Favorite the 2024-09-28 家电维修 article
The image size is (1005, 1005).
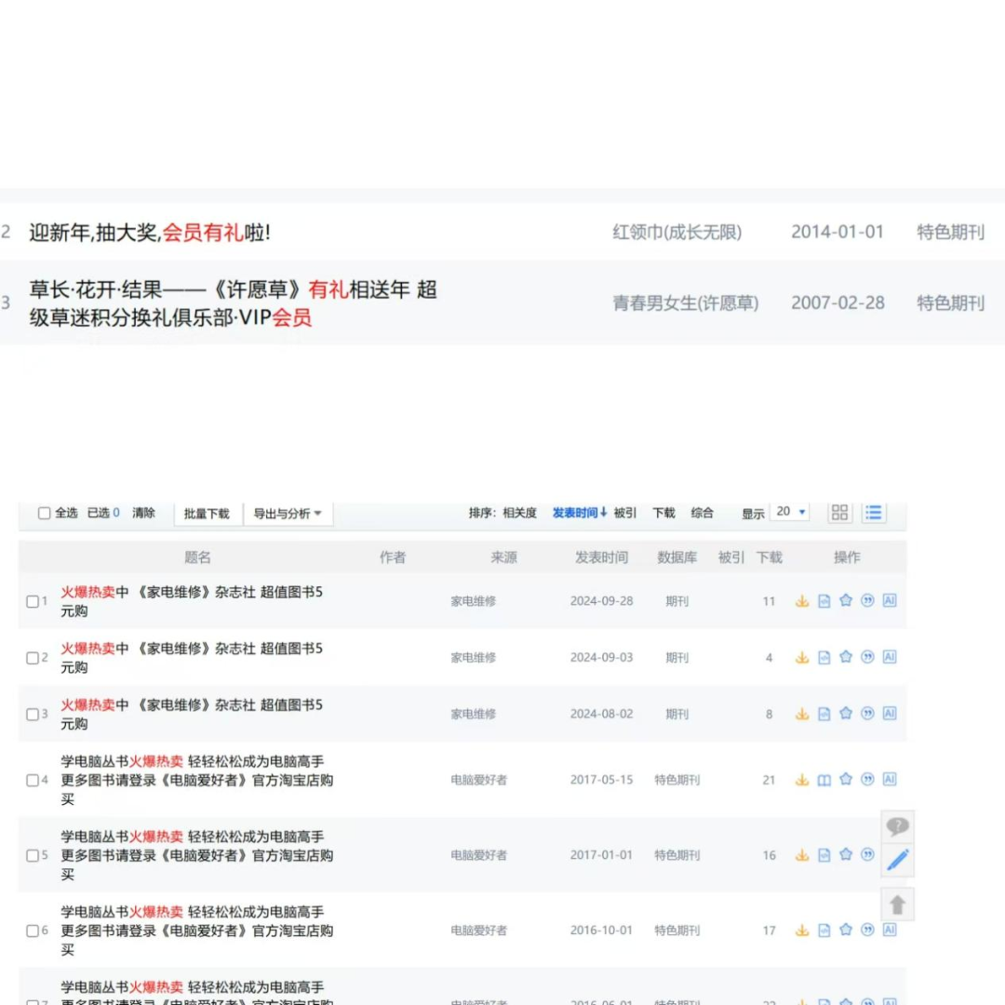point(846,600)
